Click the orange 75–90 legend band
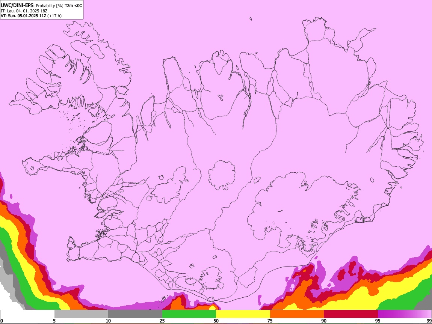 [297, 314]
